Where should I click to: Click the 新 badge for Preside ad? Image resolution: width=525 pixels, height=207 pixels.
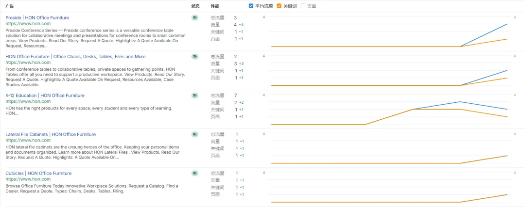tap(195, 18)
